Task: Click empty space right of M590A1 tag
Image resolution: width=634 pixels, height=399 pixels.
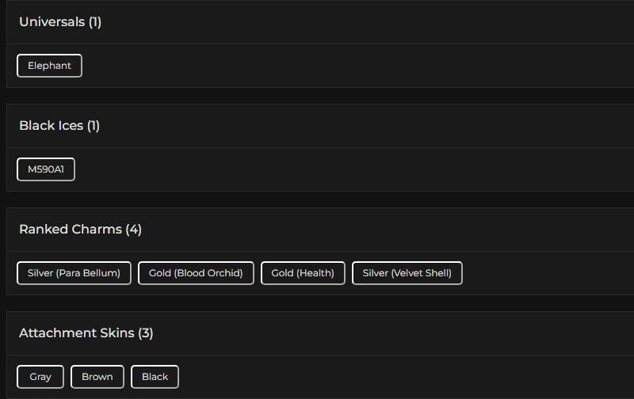Action: pos(317,169)
